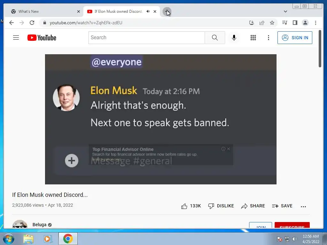The image size is (327, 245).
Task: Open Chrome's side panel icon
Action: pyautogui.click(x=295, y=23)
